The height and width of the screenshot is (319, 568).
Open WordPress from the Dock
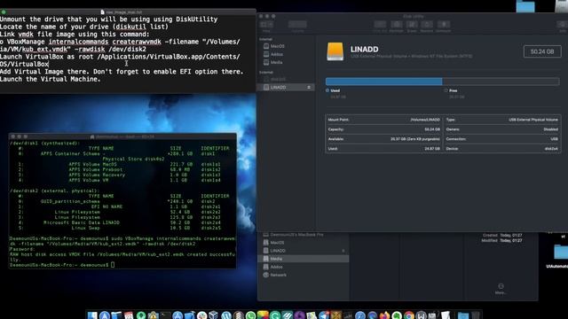pos(226,315)
